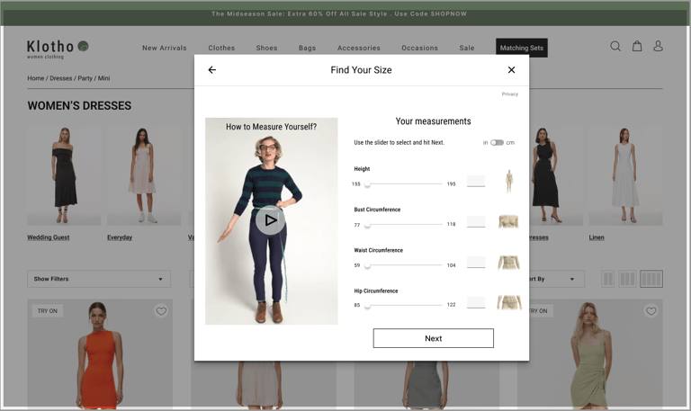Viewport: 691px width, 411px height.
Task: Open the Sale menu
Action: click(467, 48)
